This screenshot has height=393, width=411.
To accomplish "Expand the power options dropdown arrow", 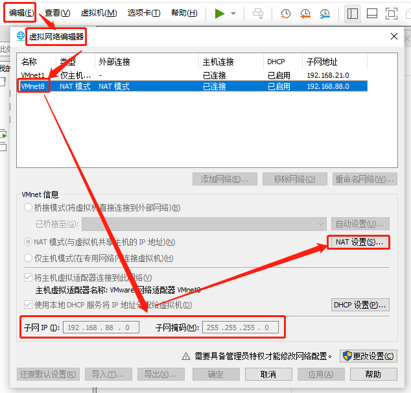I will [x=233, y=14].
